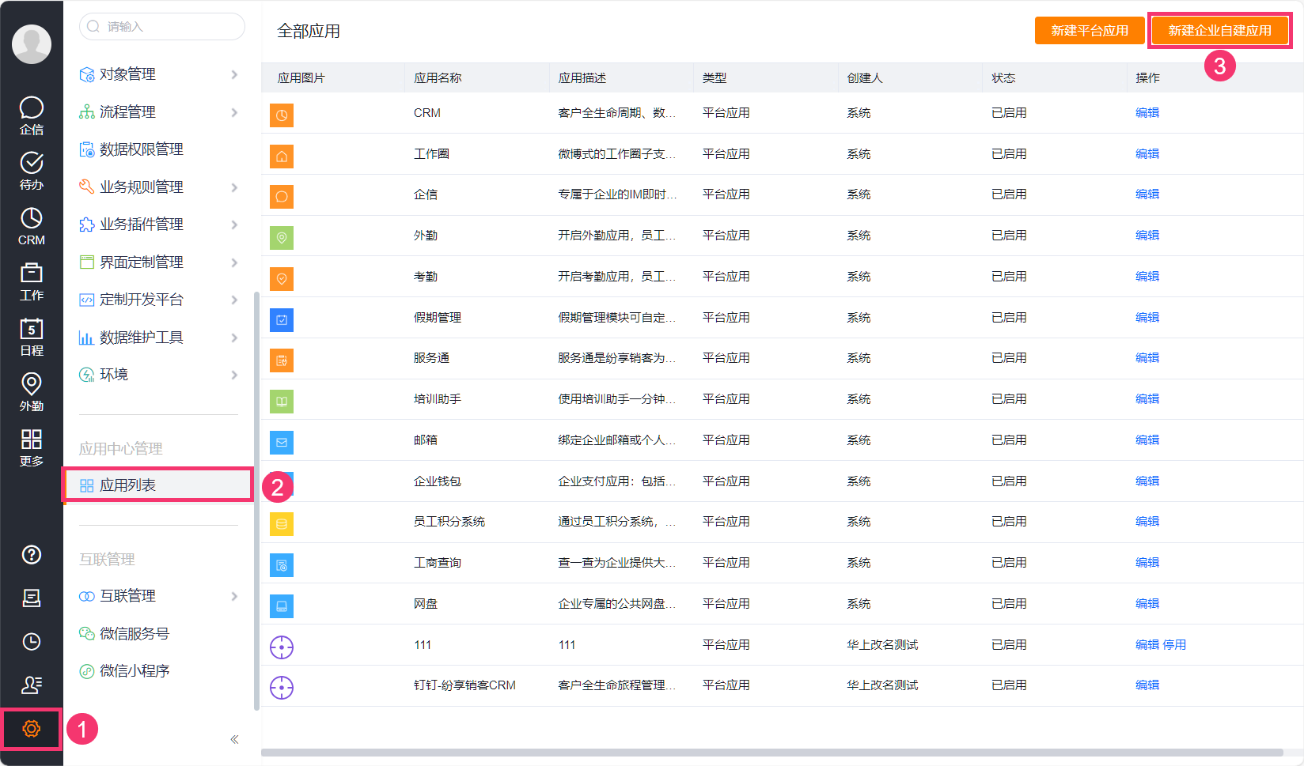Expand the 流程管理 submenu arrow
This screenshot has width=1304, height=766.
pos(234,112)
